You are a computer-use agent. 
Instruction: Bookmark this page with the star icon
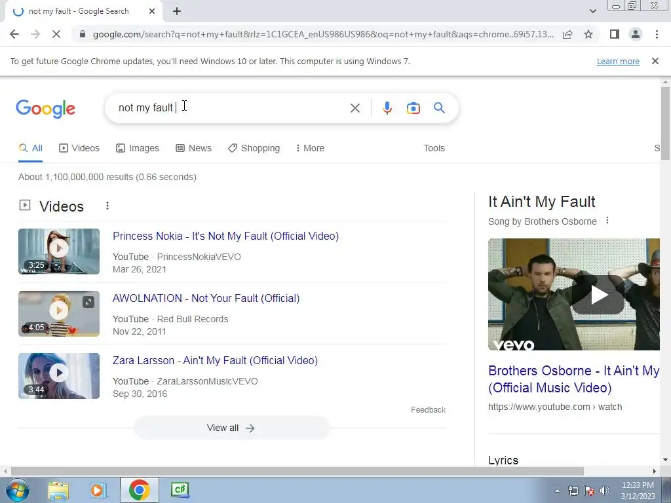coord(588,34)
